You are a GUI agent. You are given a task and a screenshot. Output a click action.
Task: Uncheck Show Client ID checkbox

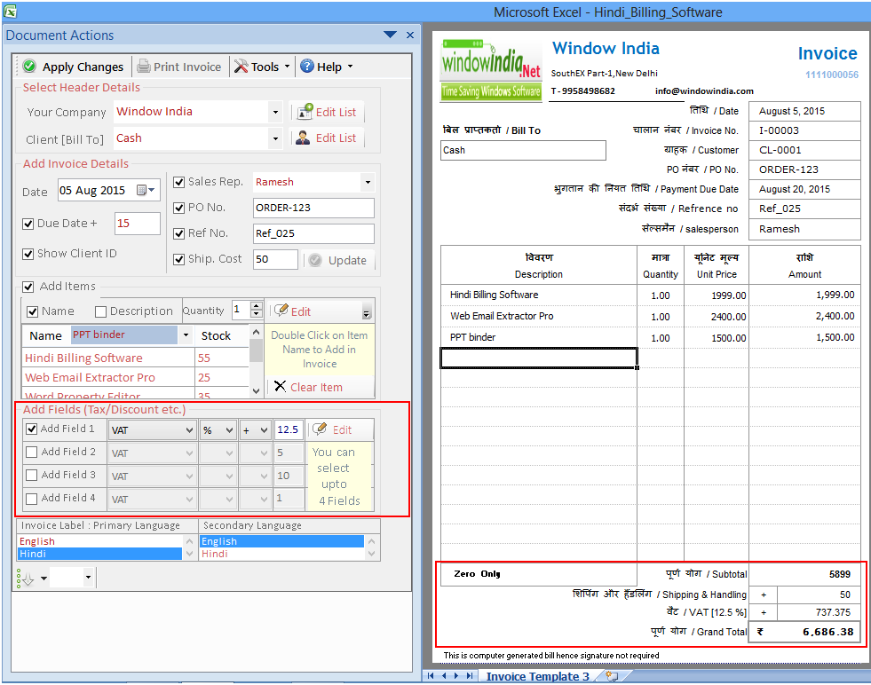click(28, 254)
